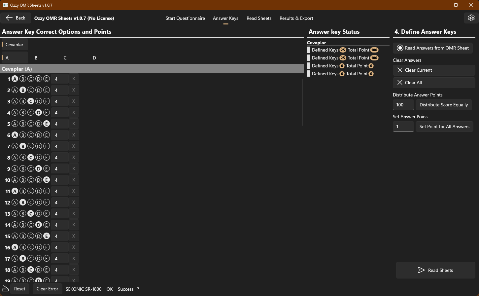Screen dimensions: 479x296
Task: Click Set Point for All Answers
Action: point(444,127)
